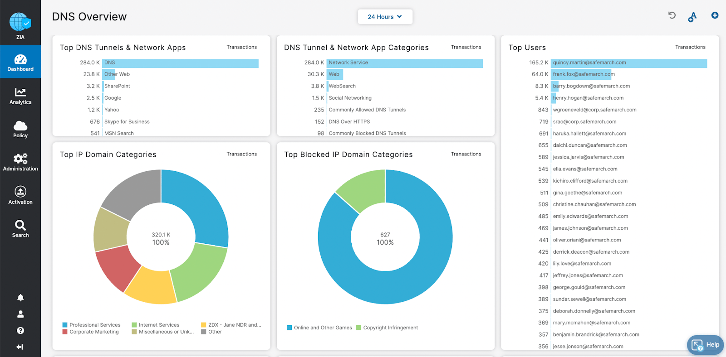Go to the Activation page
Image resolution: width=726 pixels, height=357 pixels.
(x=20, y=195)
